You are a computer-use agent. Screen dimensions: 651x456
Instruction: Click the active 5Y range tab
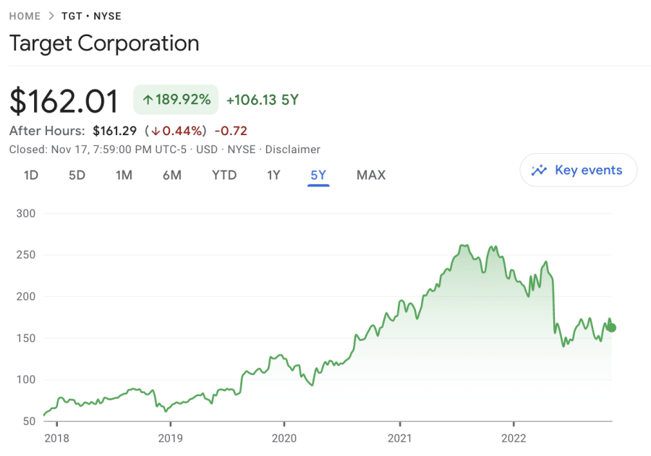point(318,175)
